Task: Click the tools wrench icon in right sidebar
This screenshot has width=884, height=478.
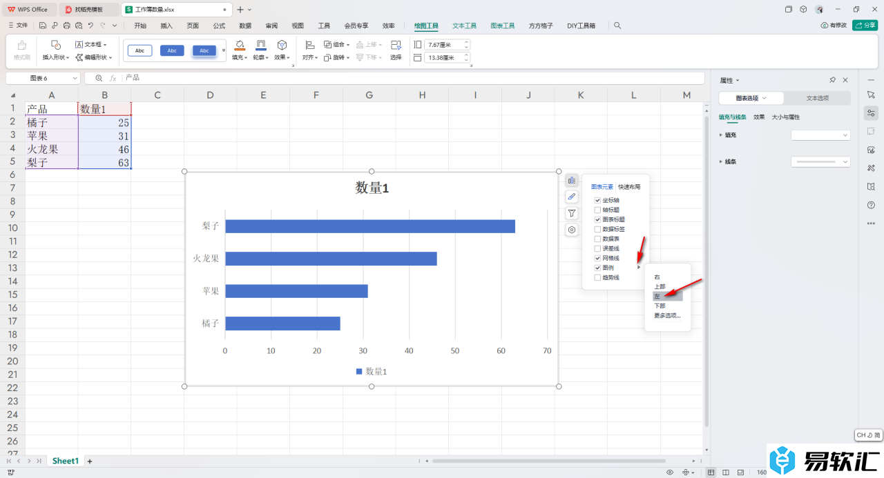Action: pyautogui.click(x=871, y=168)
